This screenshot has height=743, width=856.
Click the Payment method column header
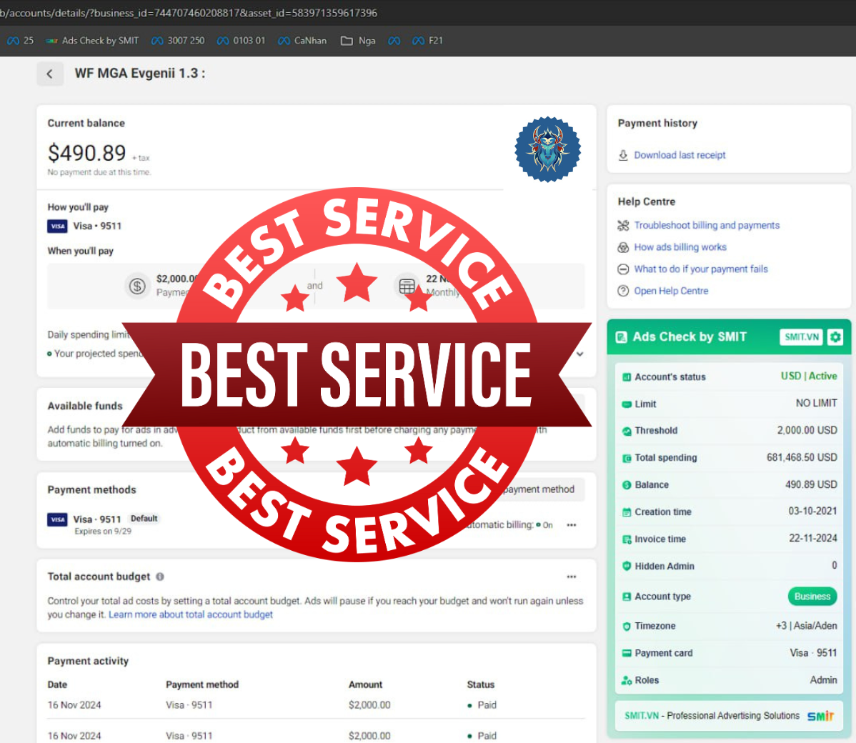(x=202, y=684)
